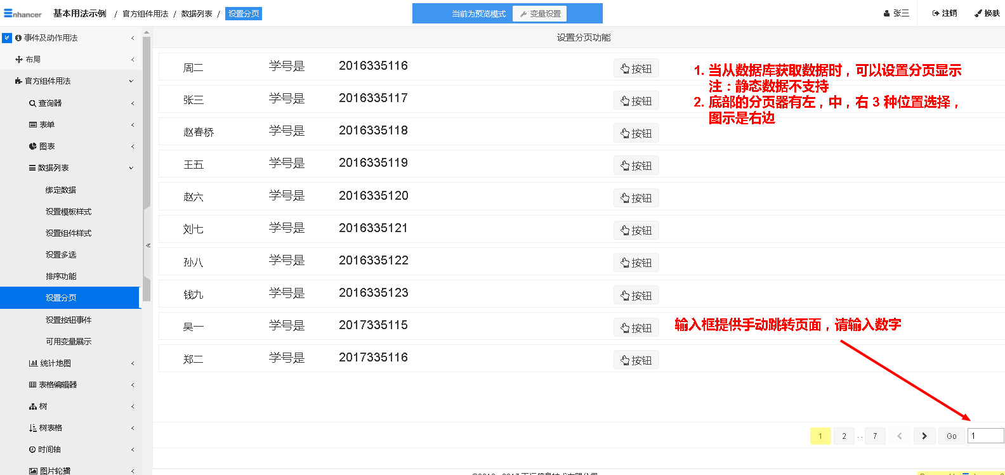This screenshot has height=475, width=1005.
Task: Toggle the checkbox beside 事件及动作用法
Action: [7, 38]
